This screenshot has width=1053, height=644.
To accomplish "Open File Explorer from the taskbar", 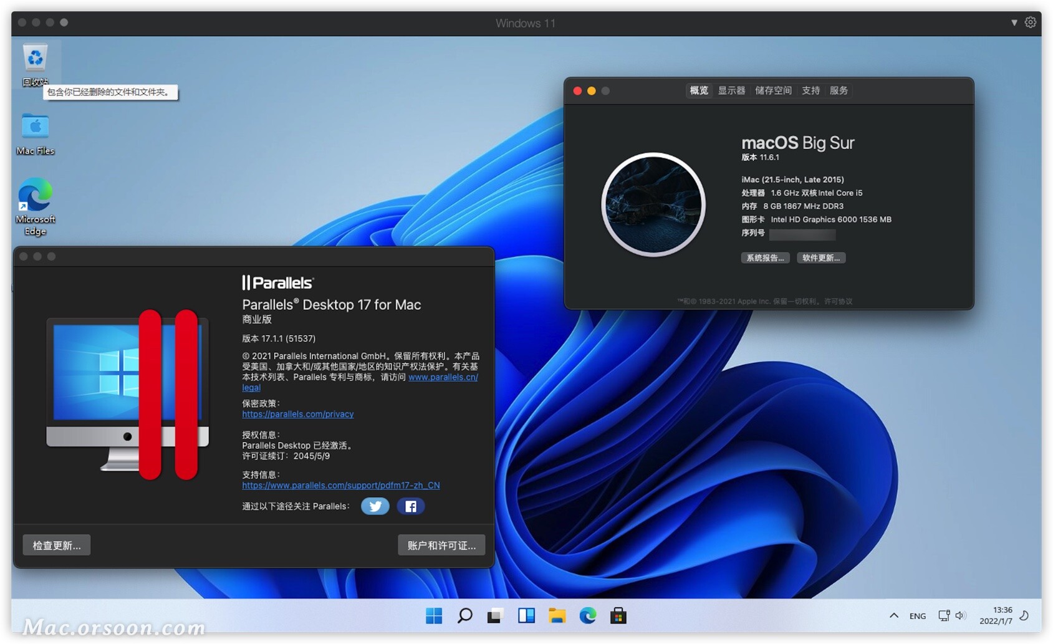I will [x=557, y=616].
